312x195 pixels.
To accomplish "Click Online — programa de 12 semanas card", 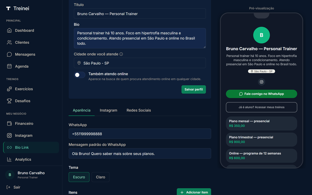I will coord(262,156).
